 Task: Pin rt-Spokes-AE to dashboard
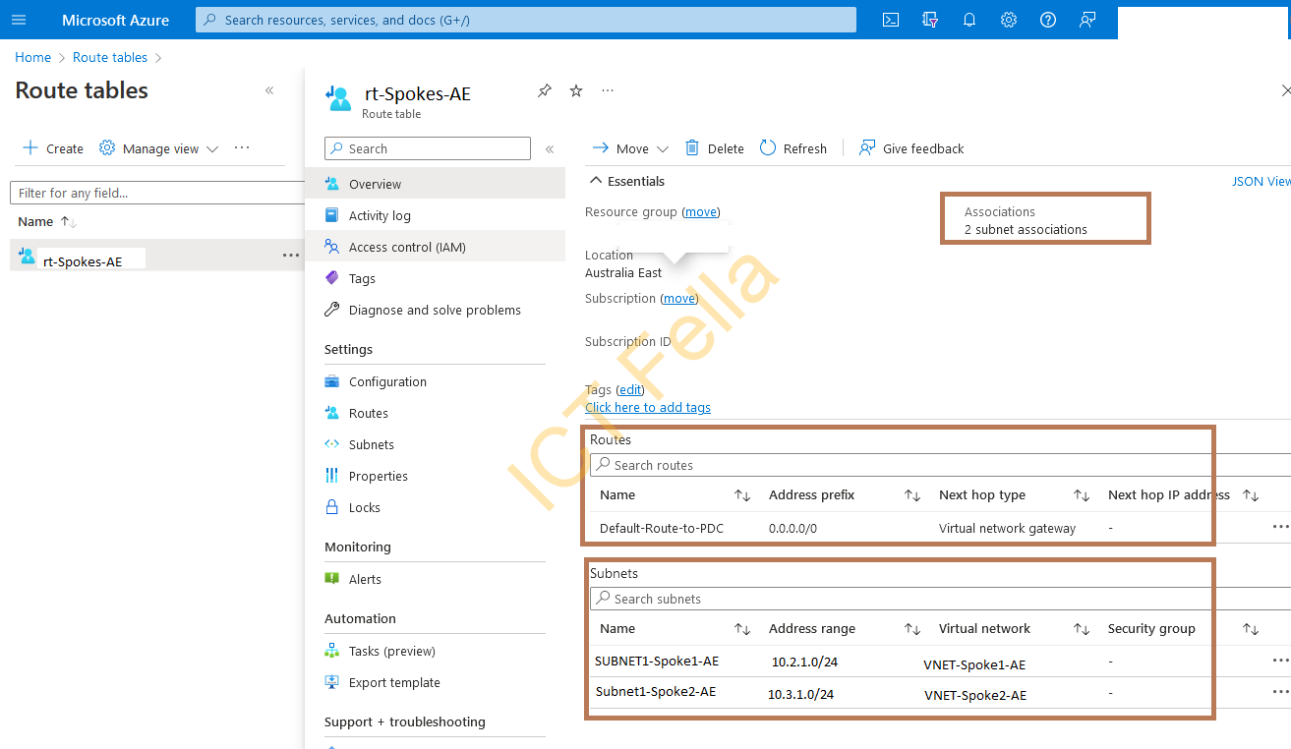tap(544, 89)
